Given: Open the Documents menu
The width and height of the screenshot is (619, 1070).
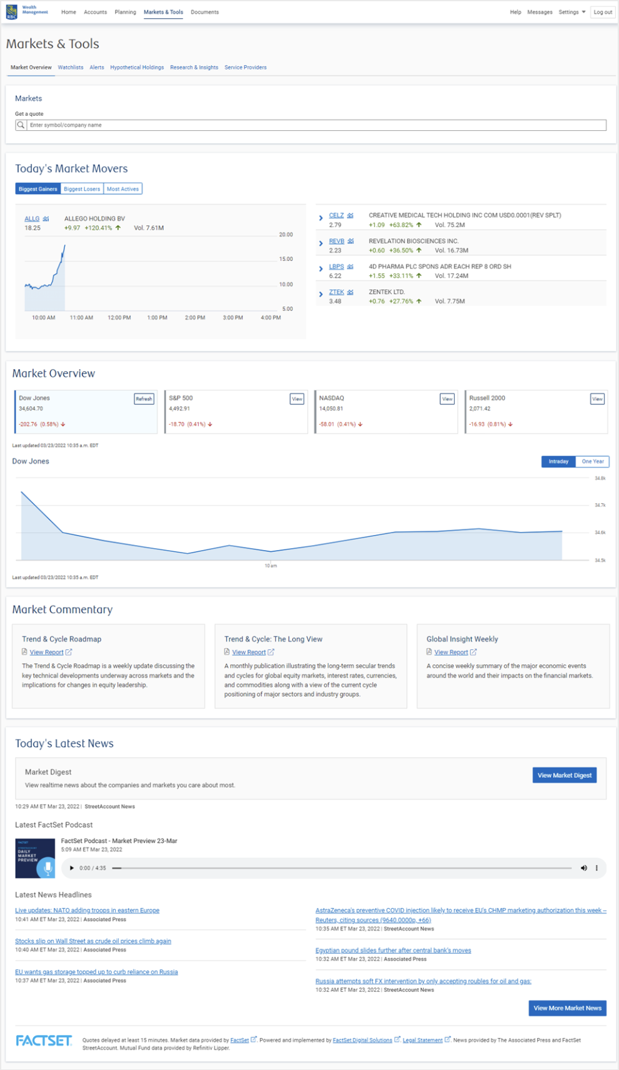Looking at the screenshot, I should 205,12.
